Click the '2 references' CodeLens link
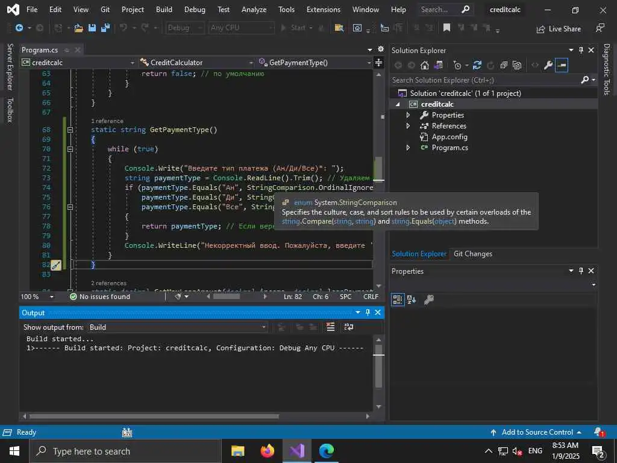The height and width of the screenshot is (463, 617). (x=108, y=283)
